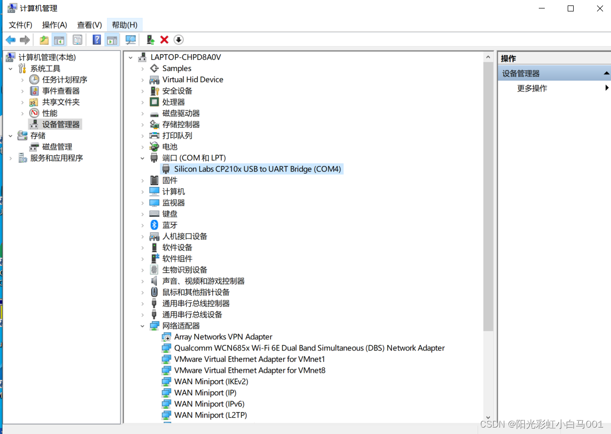Click the 事件查看器 icon

tap(34, 91)
